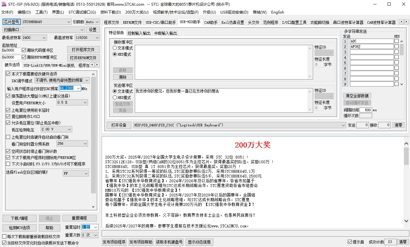Click 检测MCU选项 button
410x247 pixels.
click(20, 228)
